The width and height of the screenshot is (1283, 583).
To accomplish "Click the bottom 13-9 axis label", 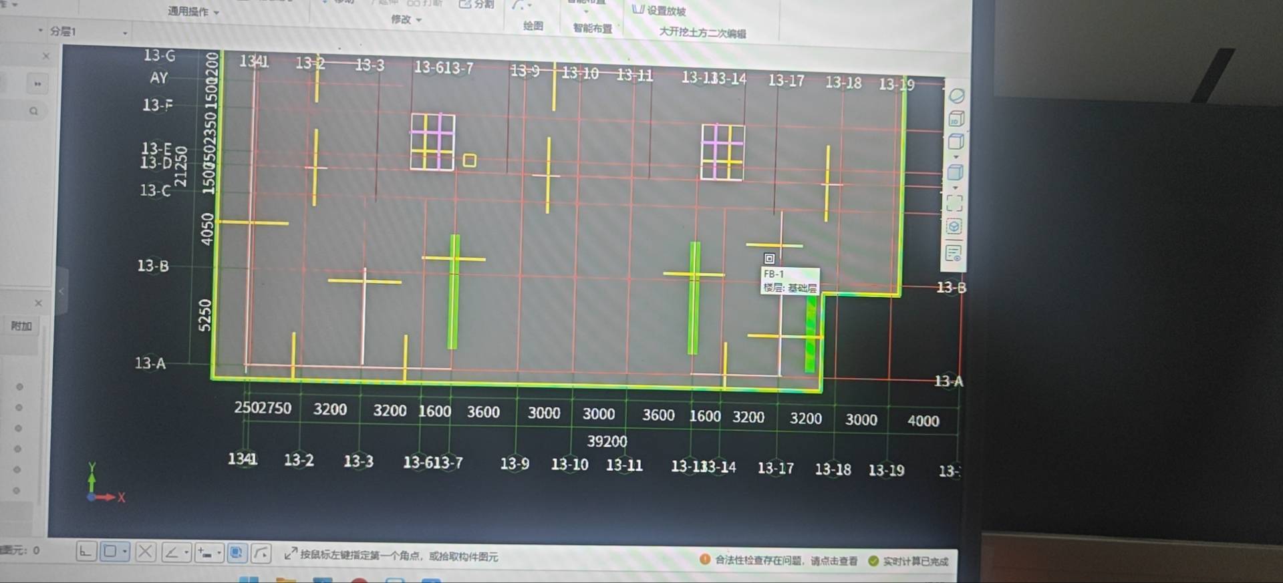I will (x=515, y=463).
